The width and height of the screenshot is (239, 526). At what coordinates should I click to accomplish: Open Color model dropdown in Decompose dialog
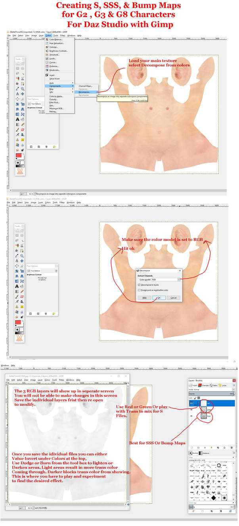(166, 280)
